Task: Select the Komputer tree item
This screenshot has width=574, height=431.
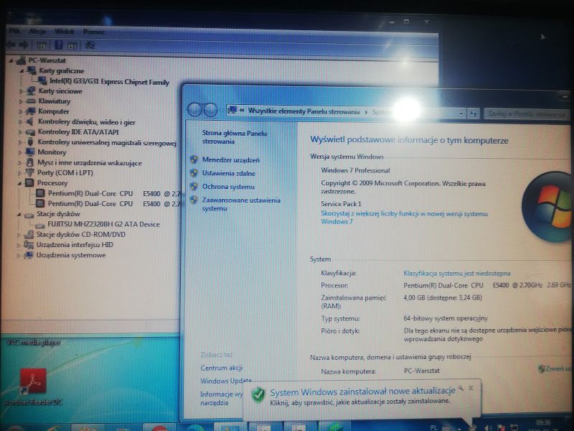Action: point(53,111)
